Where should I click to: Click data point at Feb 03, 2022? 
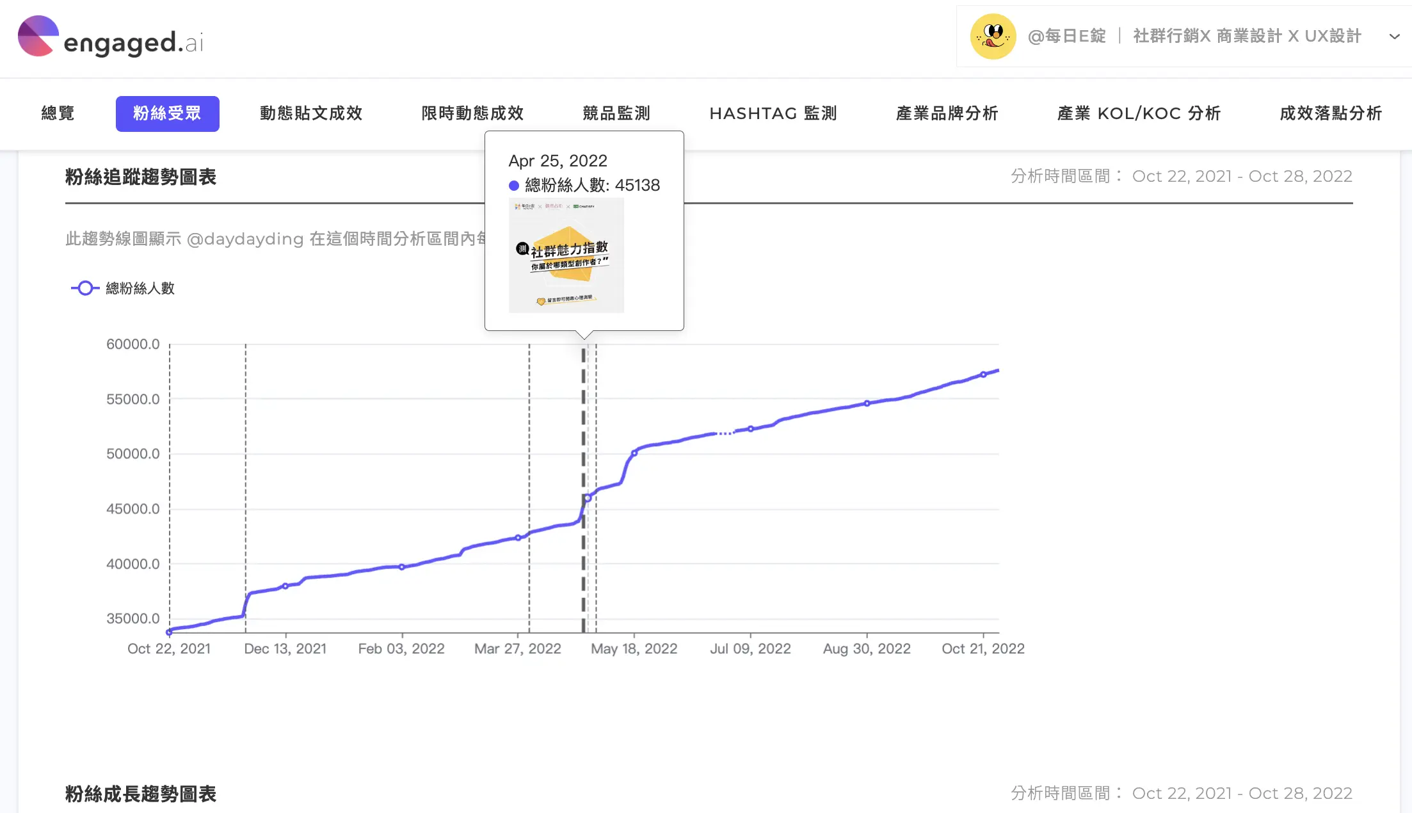(x=402, y=567)
